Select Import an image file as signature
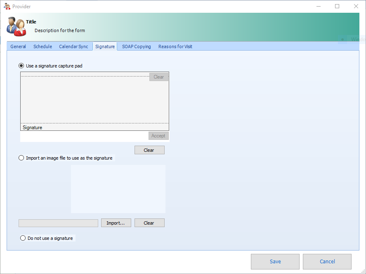 coord(21,158)
